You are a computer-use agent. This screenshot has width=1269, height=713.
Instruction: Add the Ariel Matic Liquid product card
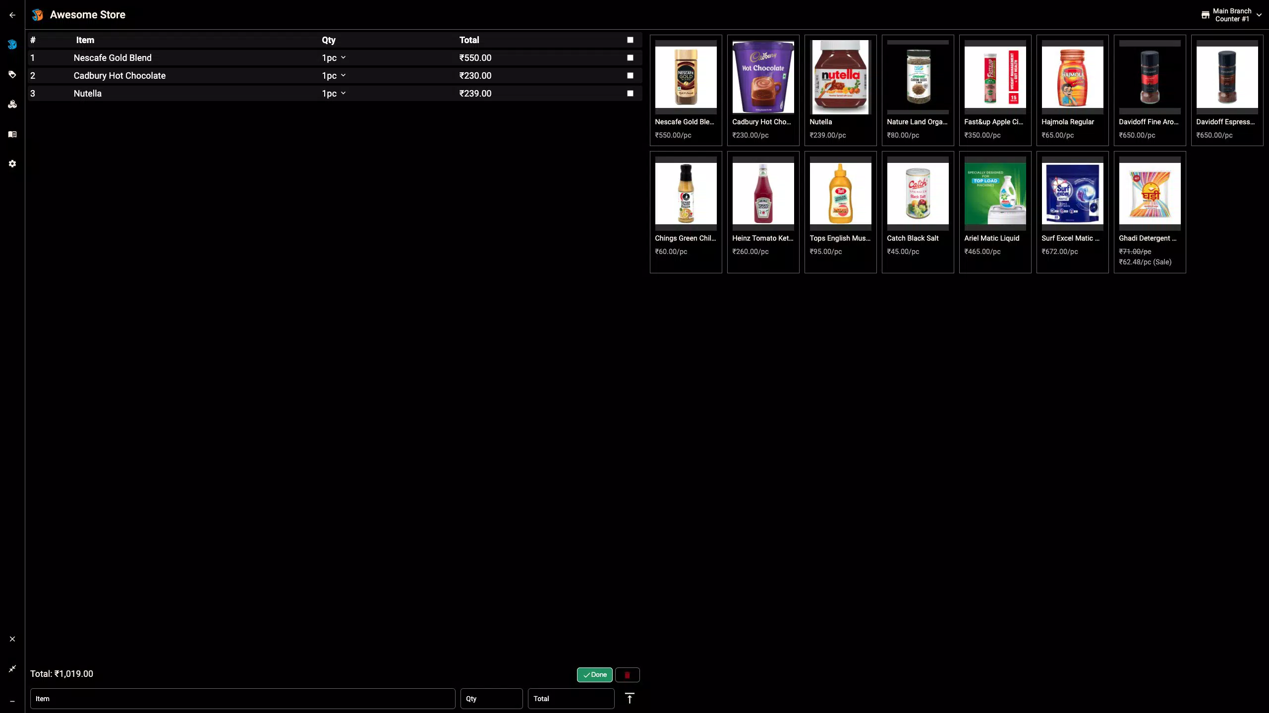[995, 212]
